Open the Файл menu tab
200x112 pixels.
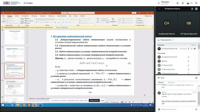[3, 16]
